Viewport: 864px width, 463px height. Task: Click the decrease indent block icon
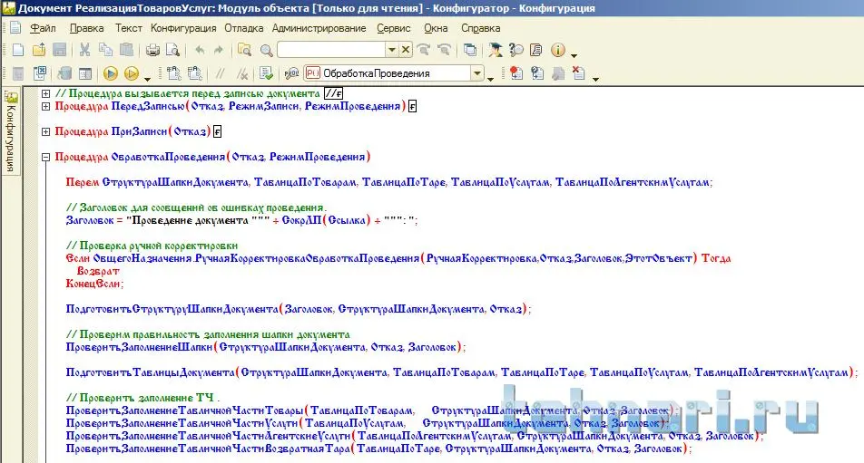tap(194, 73)
